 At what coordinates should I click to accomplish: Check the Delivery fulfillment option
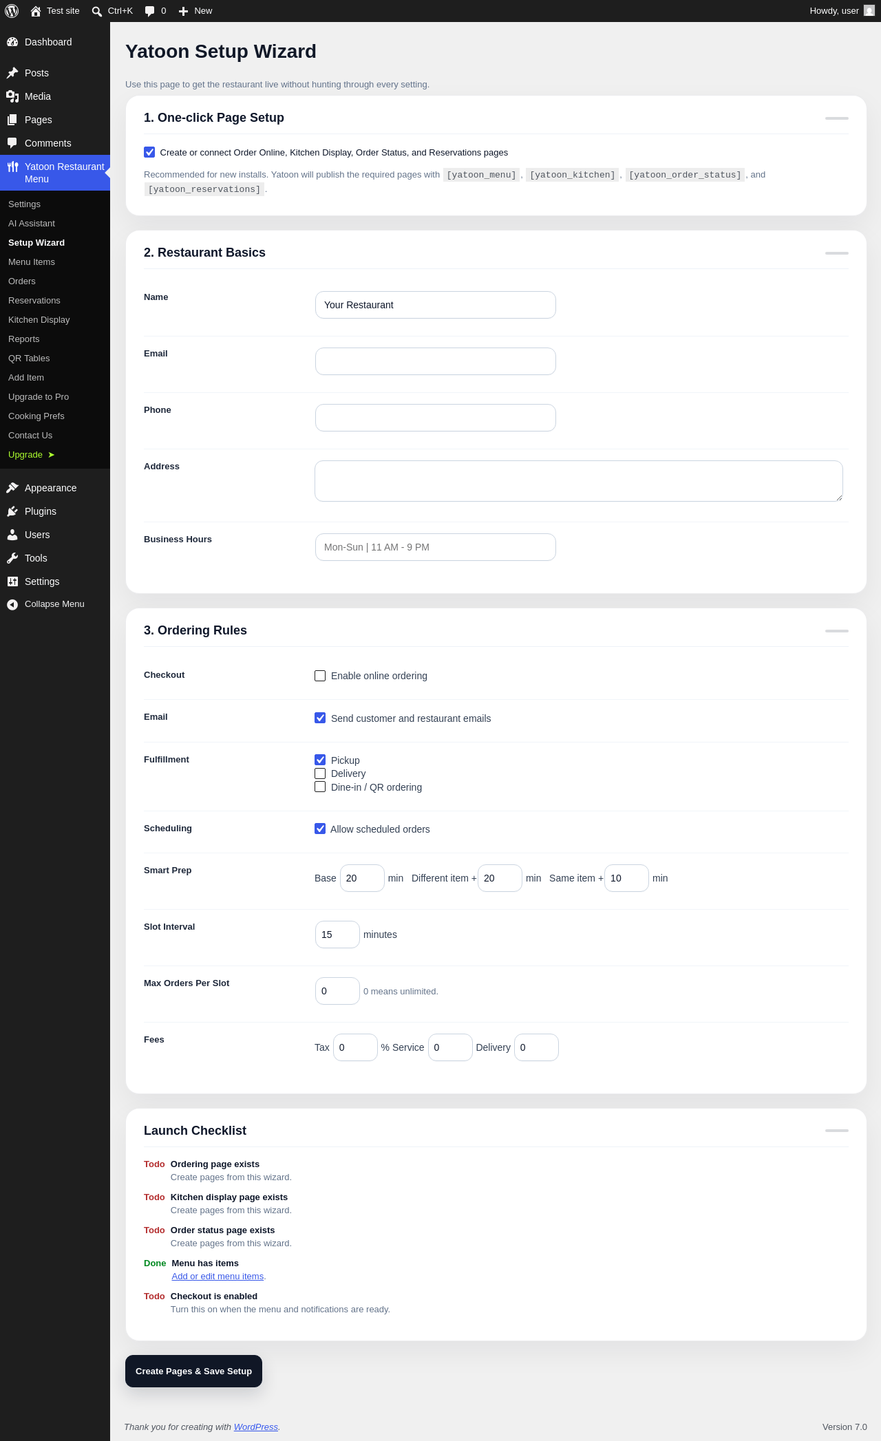320,773
